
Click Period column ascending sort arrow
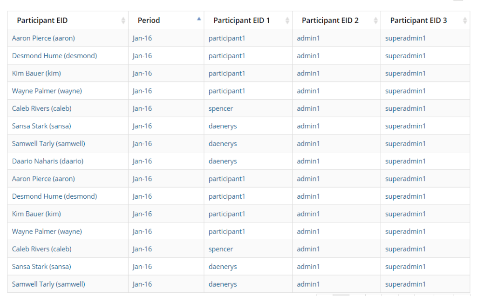point(199,19)
